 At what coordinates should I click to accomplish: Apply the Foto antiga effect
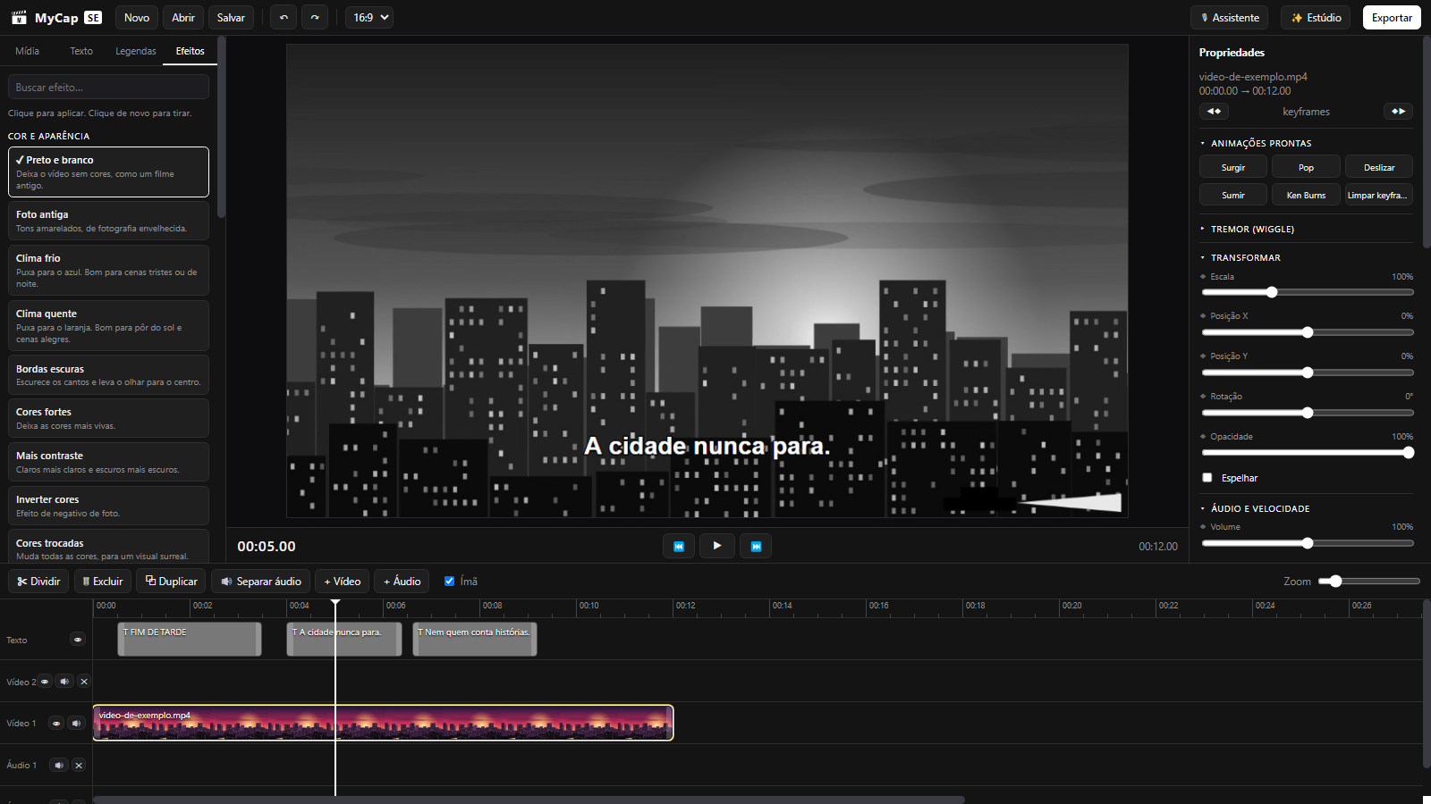point(108,221)
